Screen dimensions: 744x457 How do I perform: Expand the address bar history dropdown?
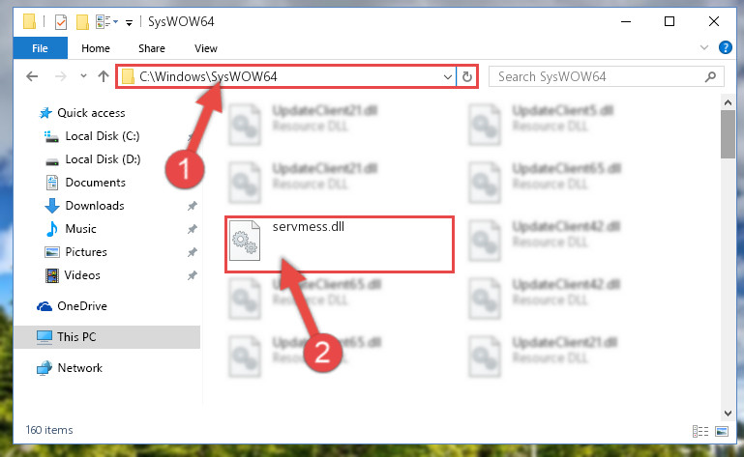point(447,76)
